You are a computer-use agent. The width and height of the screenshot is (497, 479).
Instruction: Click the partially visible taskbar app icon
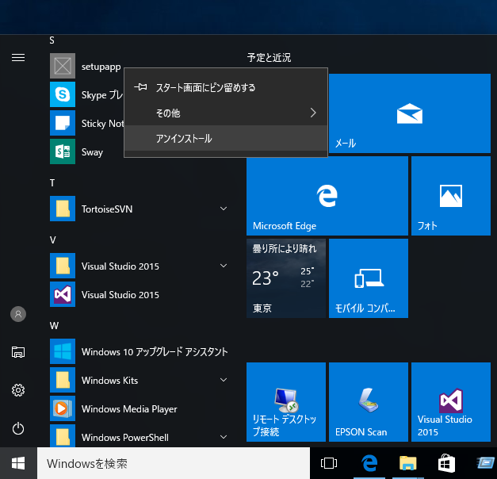487,463
